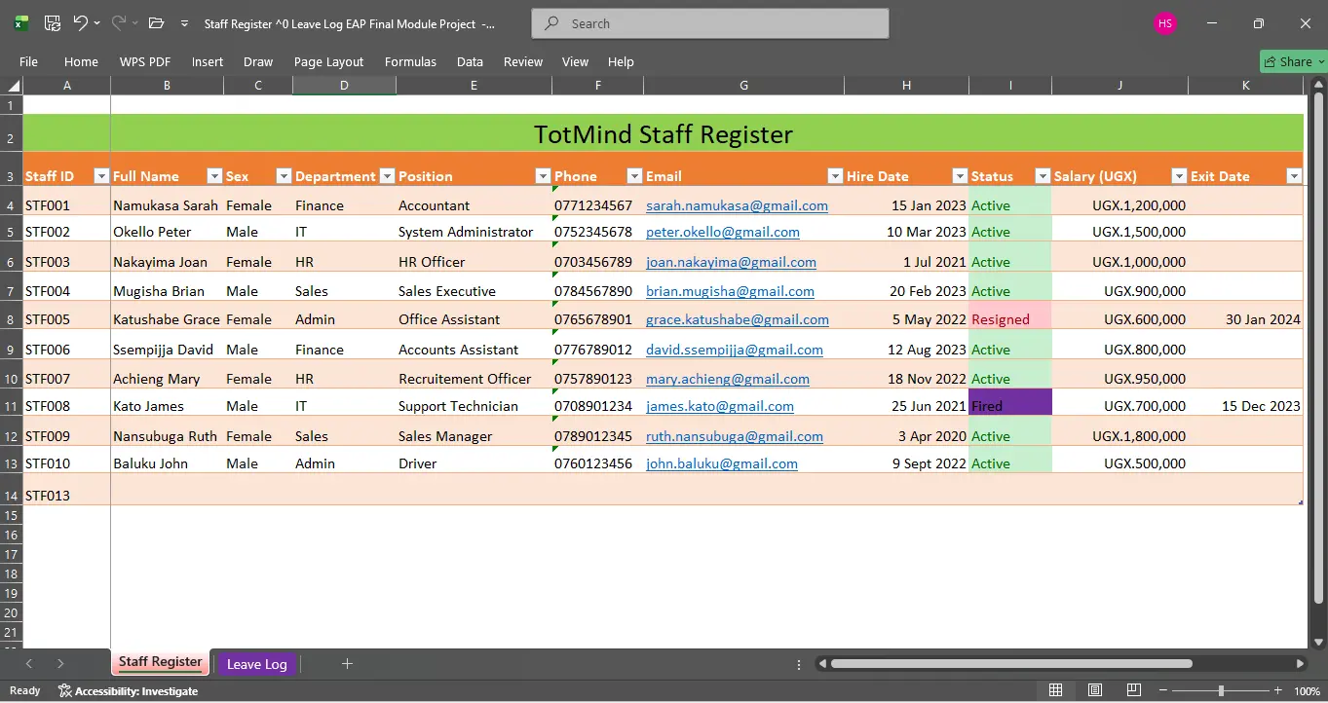Click the zoom slider handle
Viewport: 1328px width, 703px height.
click(1221, 690)
